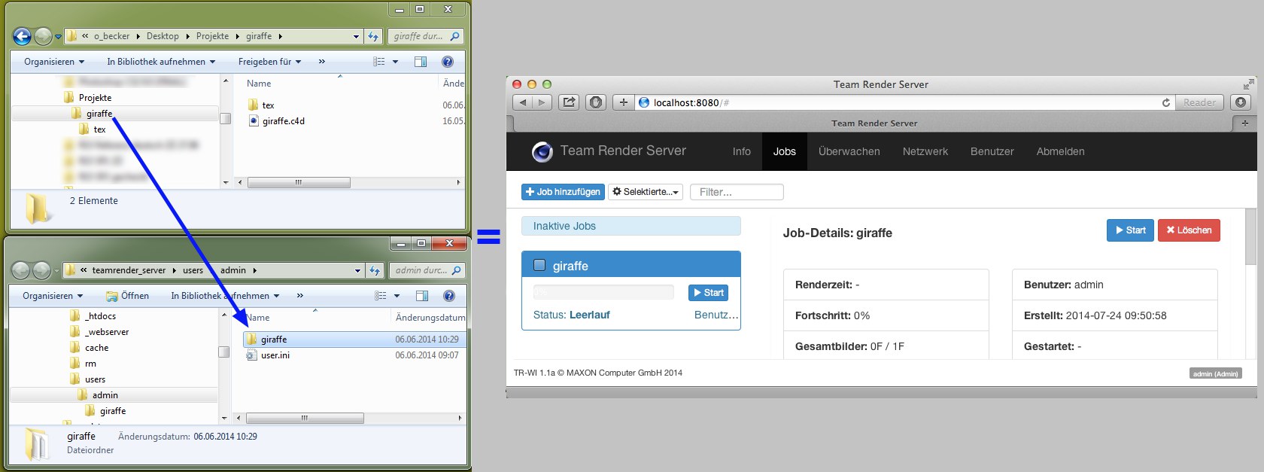Click the Safari share icon
1264x472 pixels.
click(569, 102)
